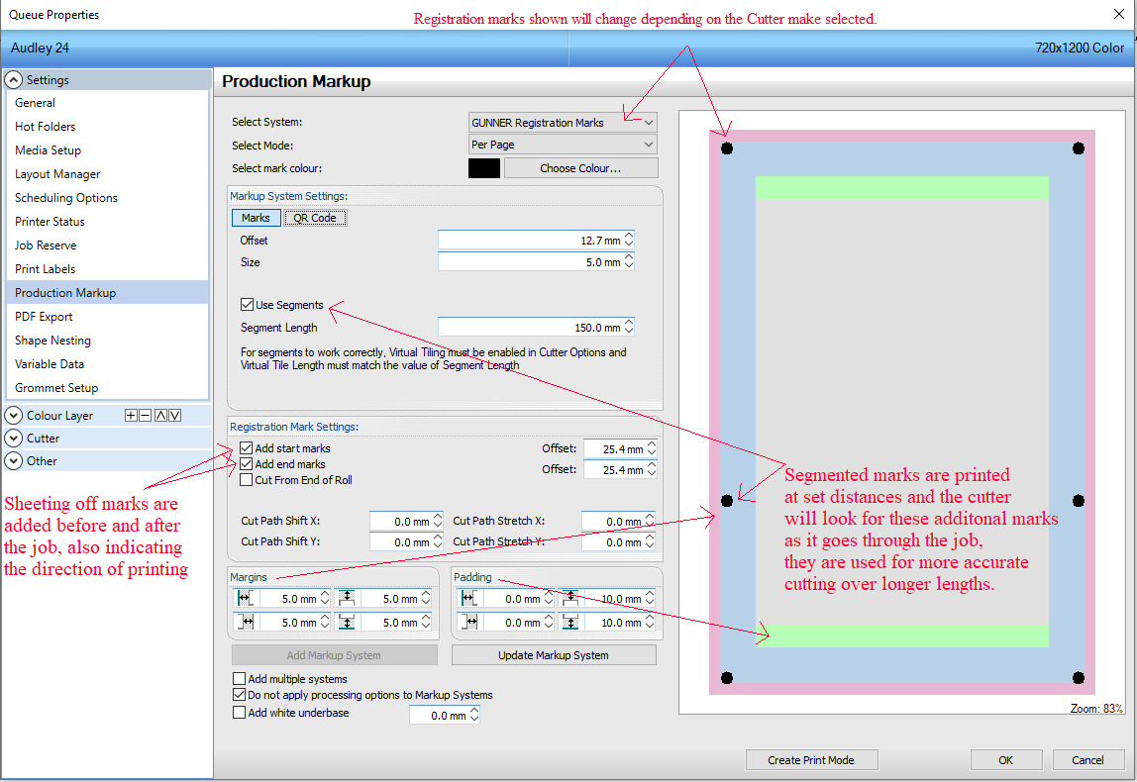Viewport: 1137px width, 782px height.
Task: Click the Choose Colour button
Action: pyautogui.click(x=580, y=168)
